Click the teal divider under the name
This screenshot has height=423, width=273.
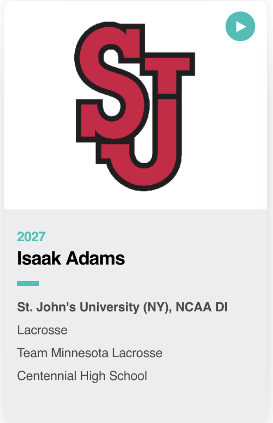tap(28, 283)
